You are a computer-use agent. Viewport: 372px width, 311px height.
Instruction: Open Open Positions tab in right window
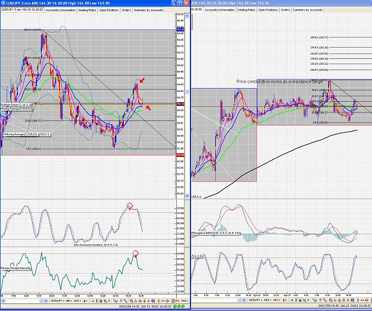(x=268, y=10)
